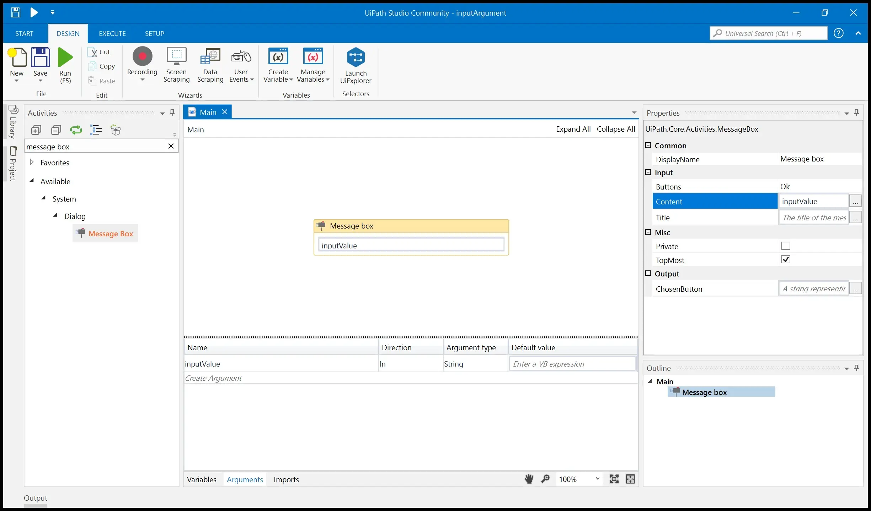The width and height of the screenshot is (871, 511).
Task: Activate the Pan hand tool
Action: tap(529, 479)
